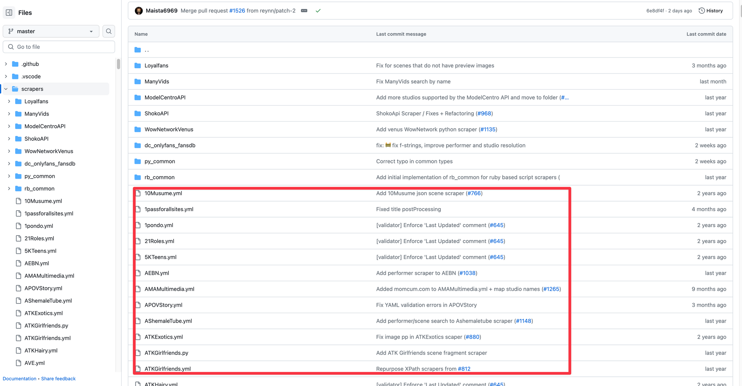Select rb_common folder in the sidebar tree
Viewport: 742px width, 386px height.
click(x=39, y=189)
